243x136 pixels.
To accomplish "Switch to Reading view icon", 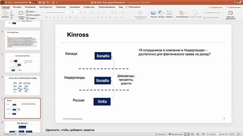I will 198,134.
